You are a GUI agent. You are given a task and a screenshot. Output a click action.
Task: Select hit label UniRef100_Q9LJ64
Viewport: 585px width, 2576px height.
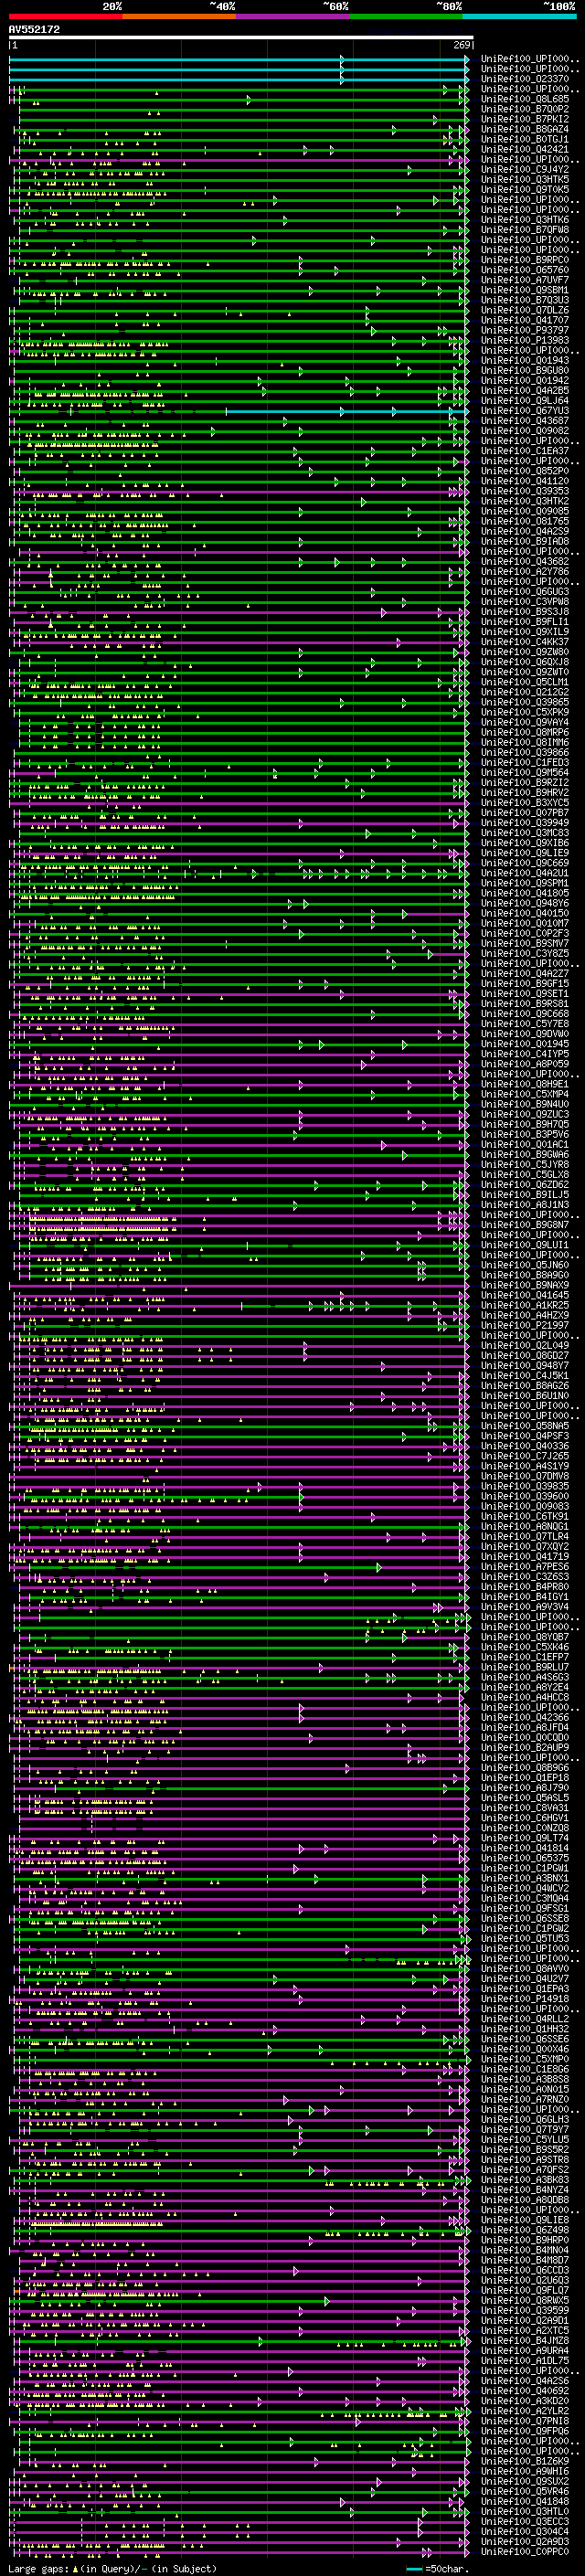coord(525,401)
